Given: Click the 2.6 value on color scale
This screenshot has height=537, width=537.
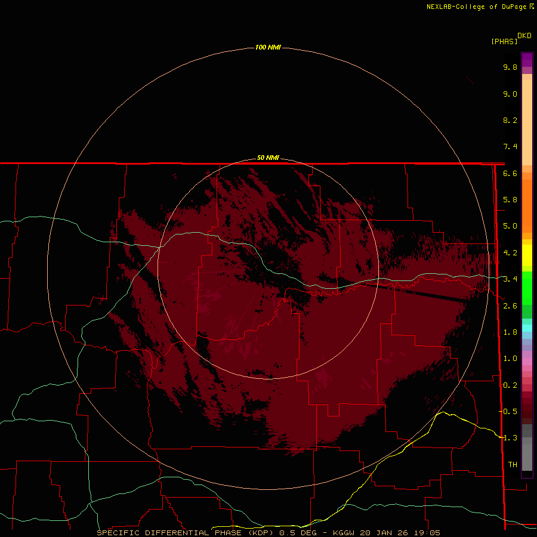Looking at the screenshot, I should (510, 306).
